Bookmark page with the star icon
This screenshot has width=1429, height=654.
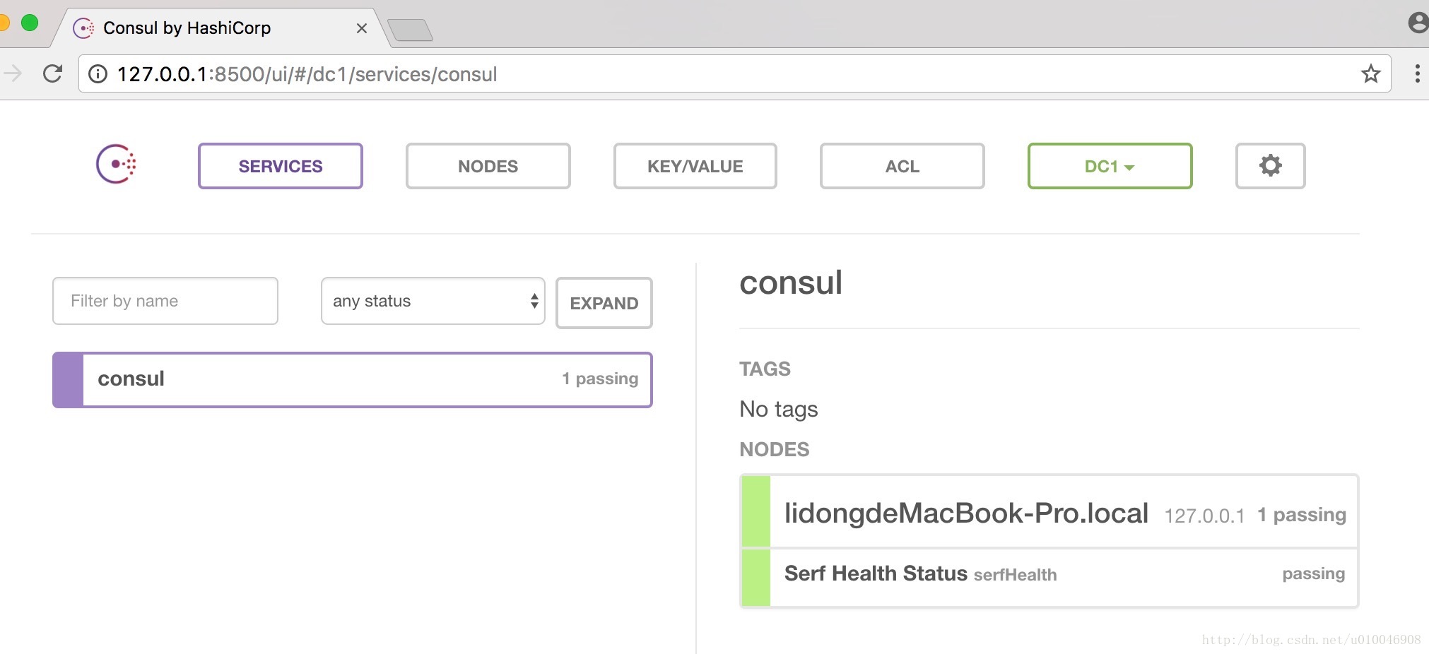pos(1370,73)
